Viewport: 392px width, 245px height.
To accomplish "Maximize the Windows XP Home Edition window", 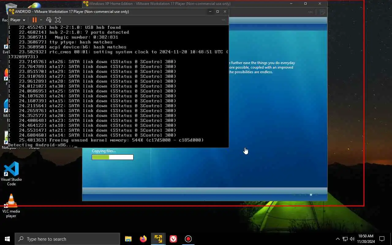I will pos(305,4).
